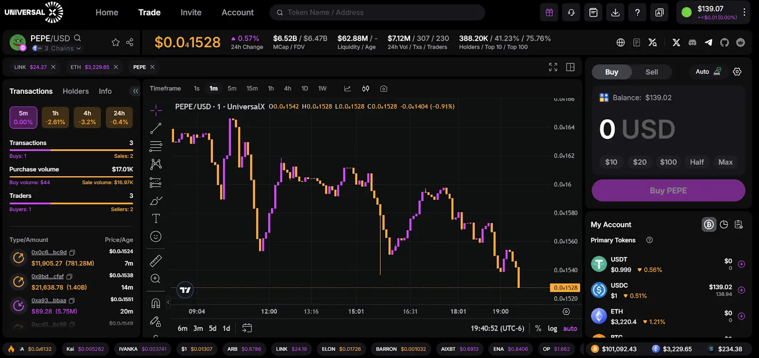Select the text annotation tool
Viewport: 759px width, 358px height.
pyautogui.click(x=156, y=218)
